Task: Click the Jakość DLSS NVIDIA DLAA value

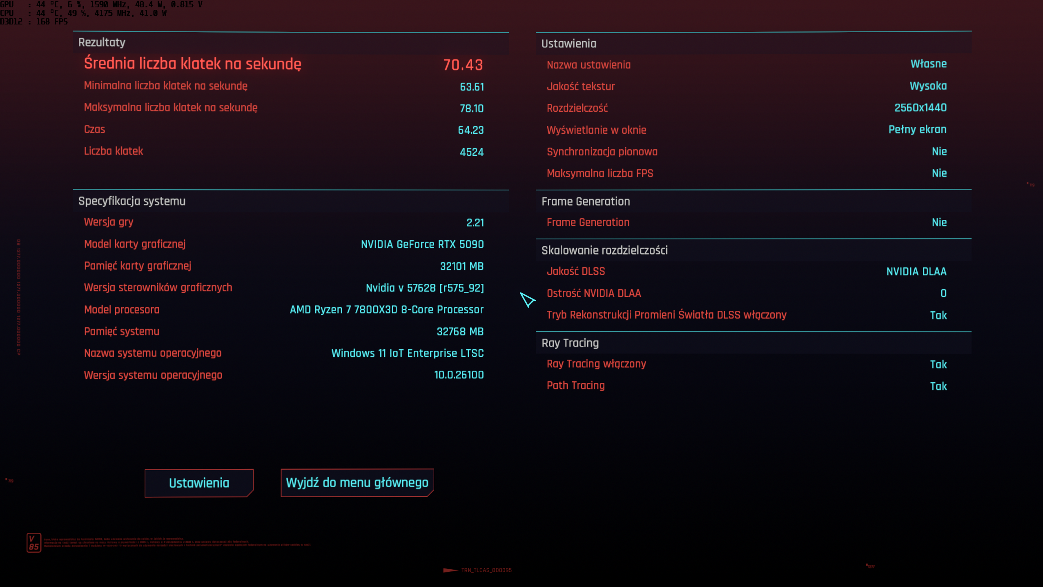Action: click(x=916, y=272)
